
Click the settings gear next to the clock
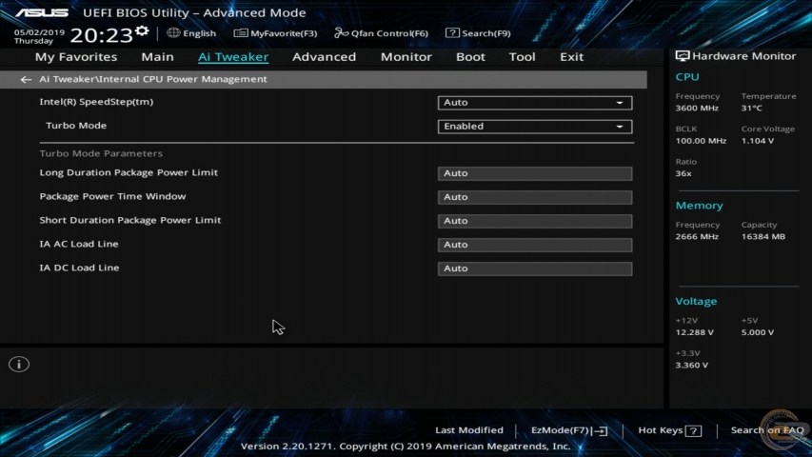(142, 31)
